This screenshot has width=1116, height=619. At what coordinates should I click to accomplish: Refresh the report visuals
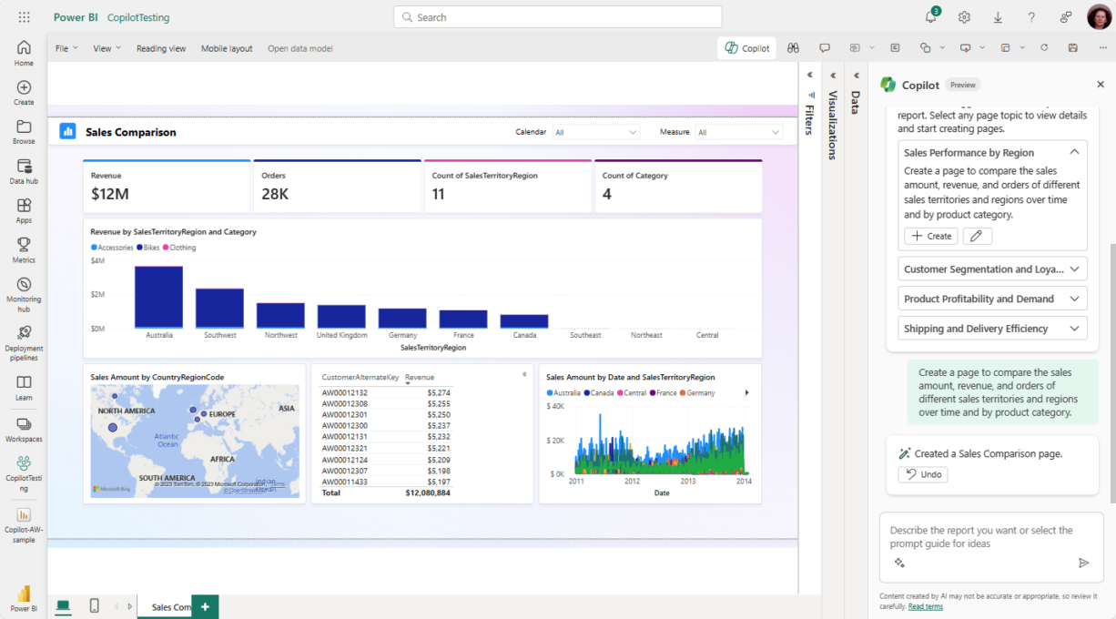coord(1044,48)
